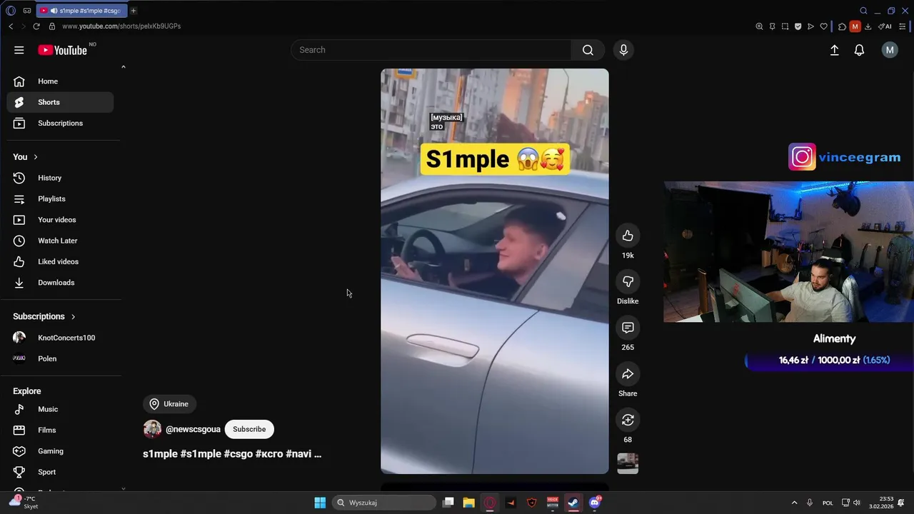Open the upload/create video icon
Viewport: 914px width, 514px height.
(x=834, y=50)
